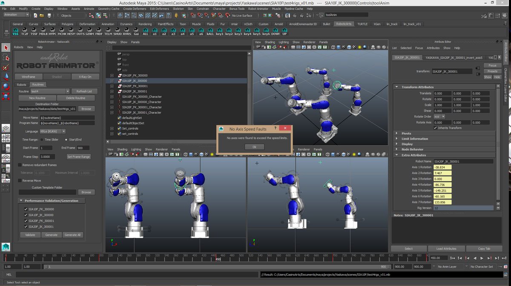Click the OUTS shelf script icon
The width and height of the screenshot is (511, 286).
click(80, 31)
